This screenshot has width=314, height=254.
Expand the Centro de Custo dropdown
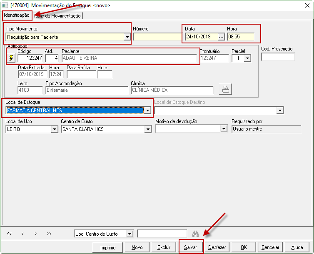pos(148,129)
